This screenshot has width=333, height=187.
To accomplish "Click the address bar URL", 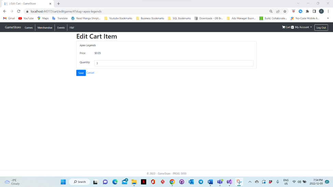I will pyautogui.click(x=66, y=12).
